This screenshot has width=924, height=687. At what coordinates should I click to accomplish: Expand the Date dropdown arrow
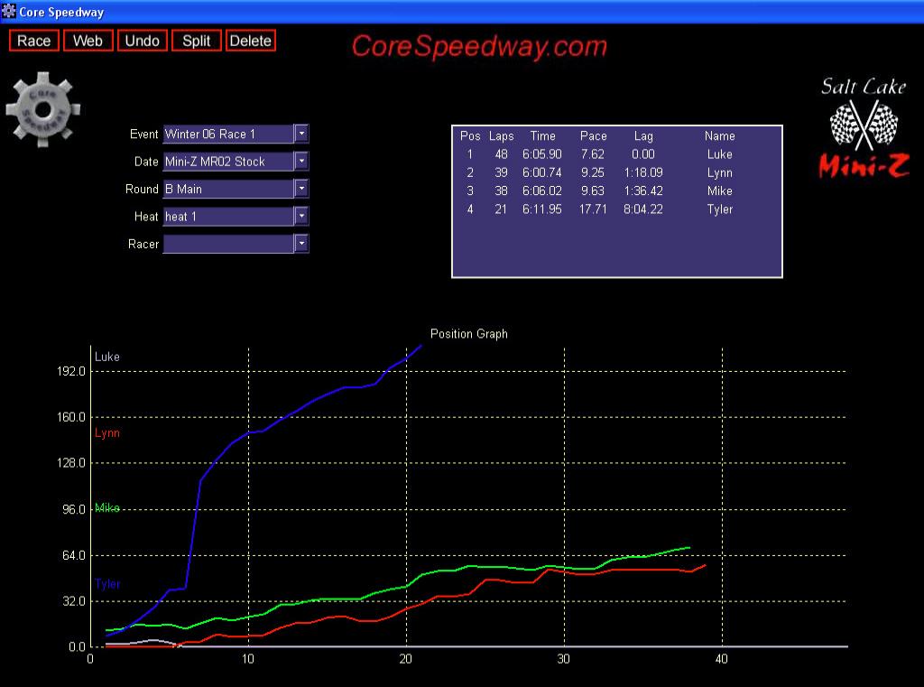tap(301, 161)
